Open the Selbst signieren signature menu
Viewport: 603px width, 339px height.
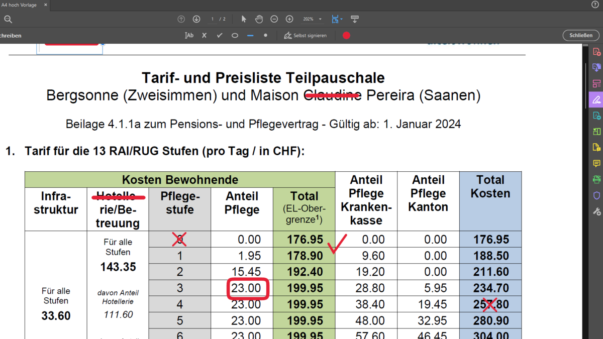(305, 36)
